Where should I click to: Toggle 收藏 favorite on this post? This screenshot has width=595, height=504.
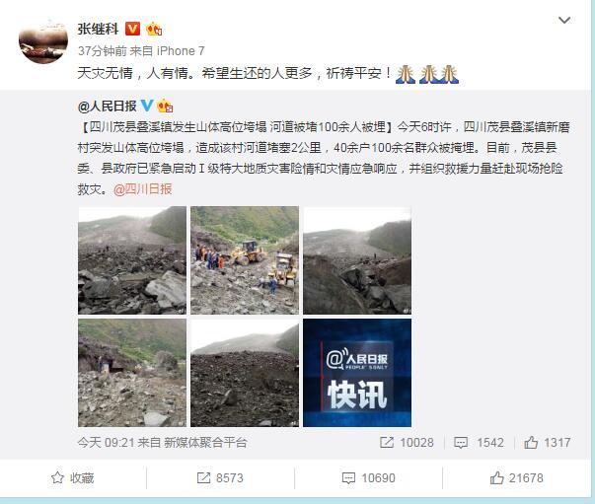pos(73,477)
